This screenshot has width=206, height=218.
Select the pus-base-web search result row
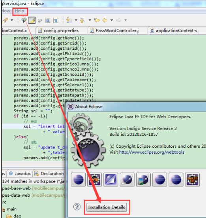[x=34, y=188]
